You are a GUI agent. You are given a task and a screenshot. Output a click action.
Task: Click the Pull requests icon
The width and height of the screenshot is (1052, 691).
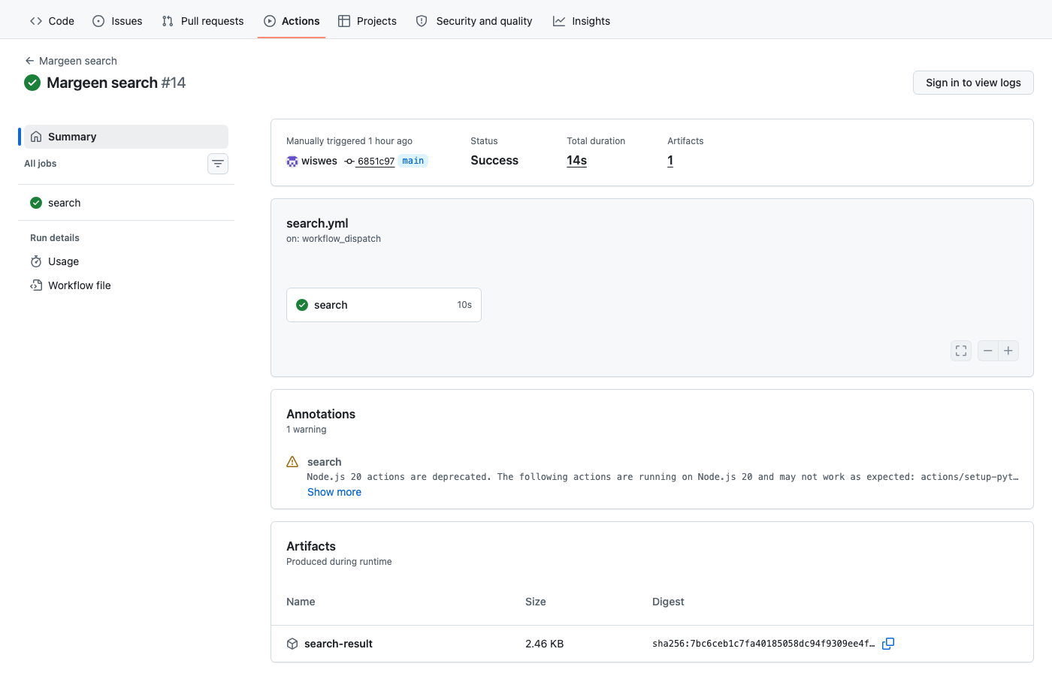tap(168, 21)
